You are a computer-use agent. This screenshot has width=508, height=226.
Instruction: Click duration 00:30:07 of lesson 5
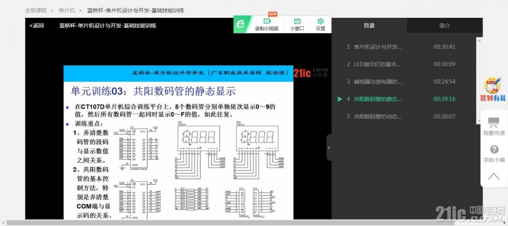[444, 117]
